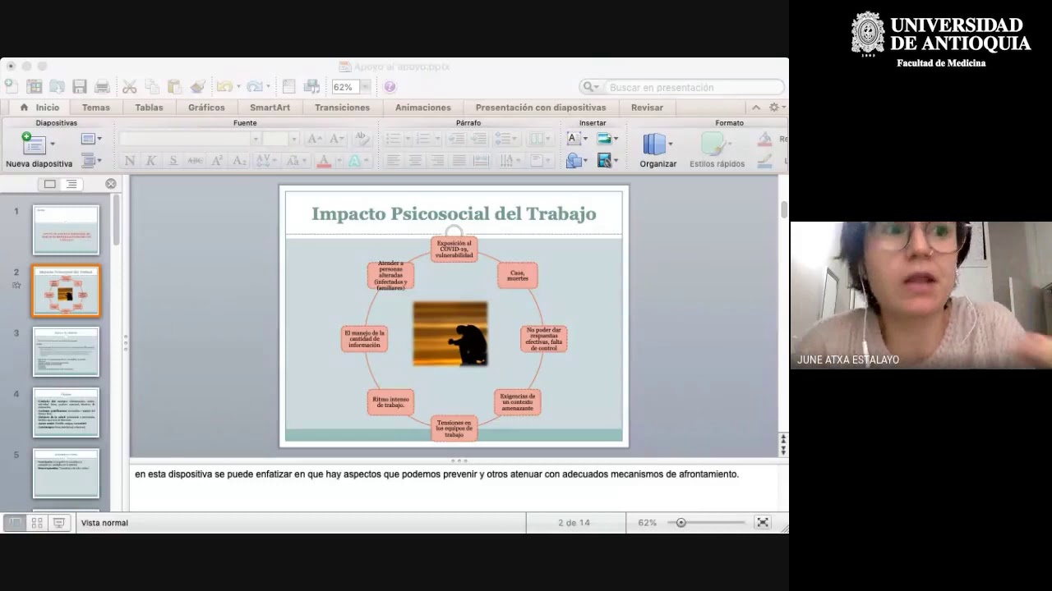This screenshot has width=1052, height=591.
Task: Open Presentación con diapositivas tab
Action: click(x=540, y=108)
